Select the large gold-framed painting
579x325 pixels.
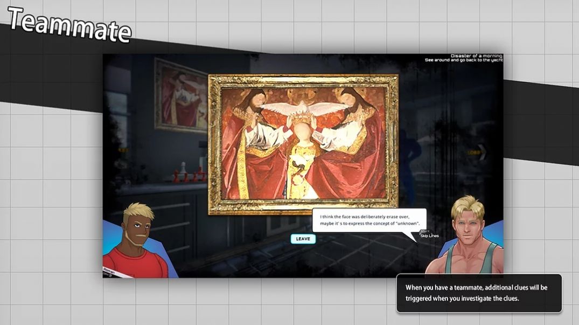click(303, 144)
